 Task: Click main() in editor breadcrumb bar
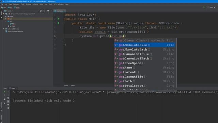pos(73,85)
